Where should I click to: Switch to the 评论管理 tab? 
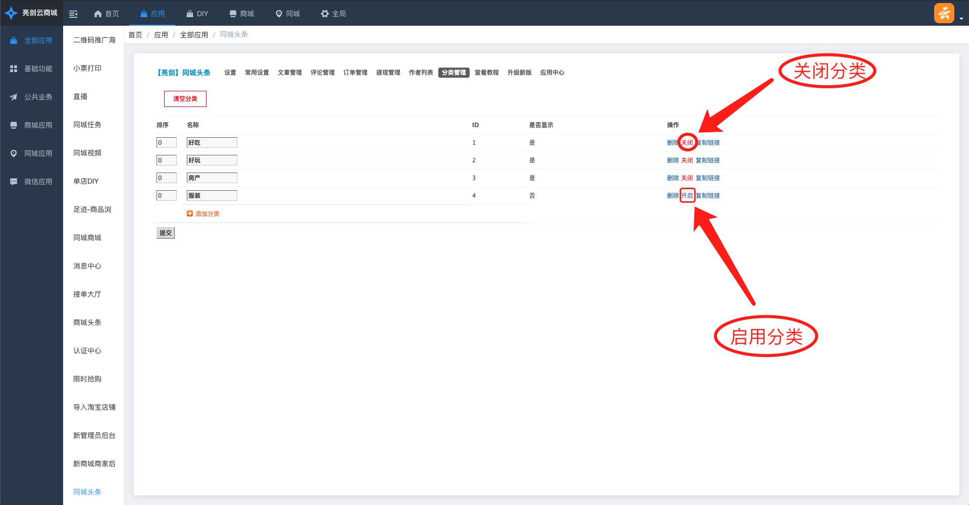click(322, 73)
